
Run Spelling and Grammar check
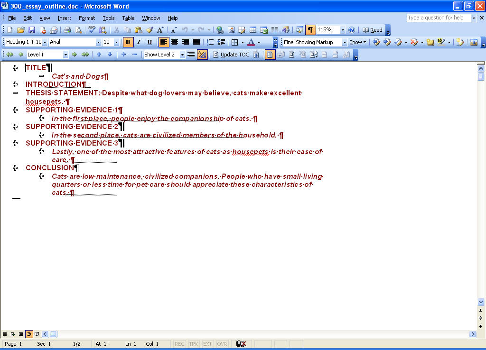point(92,30)
